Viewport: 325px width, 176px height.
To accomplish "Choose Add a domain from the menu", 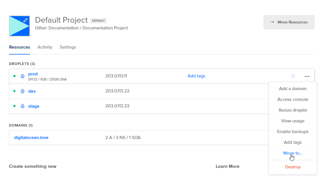I will [x=293, y=89].
